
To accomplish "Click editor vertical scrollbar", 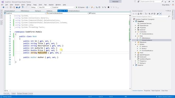I will click(x=130, y=39).
